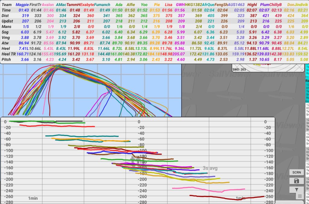Click Yoo's Heel value 13.13L

141,49
